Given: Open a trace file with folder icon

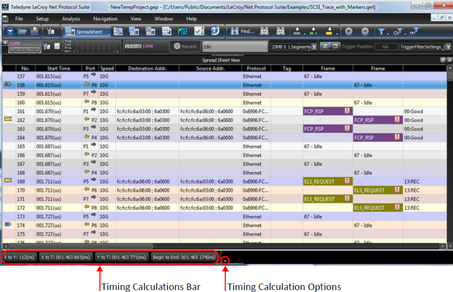Looking at the screenshot, I should coord(22,31).
